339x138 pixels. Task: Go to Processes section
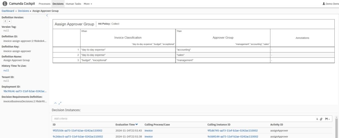coord(45,4)
